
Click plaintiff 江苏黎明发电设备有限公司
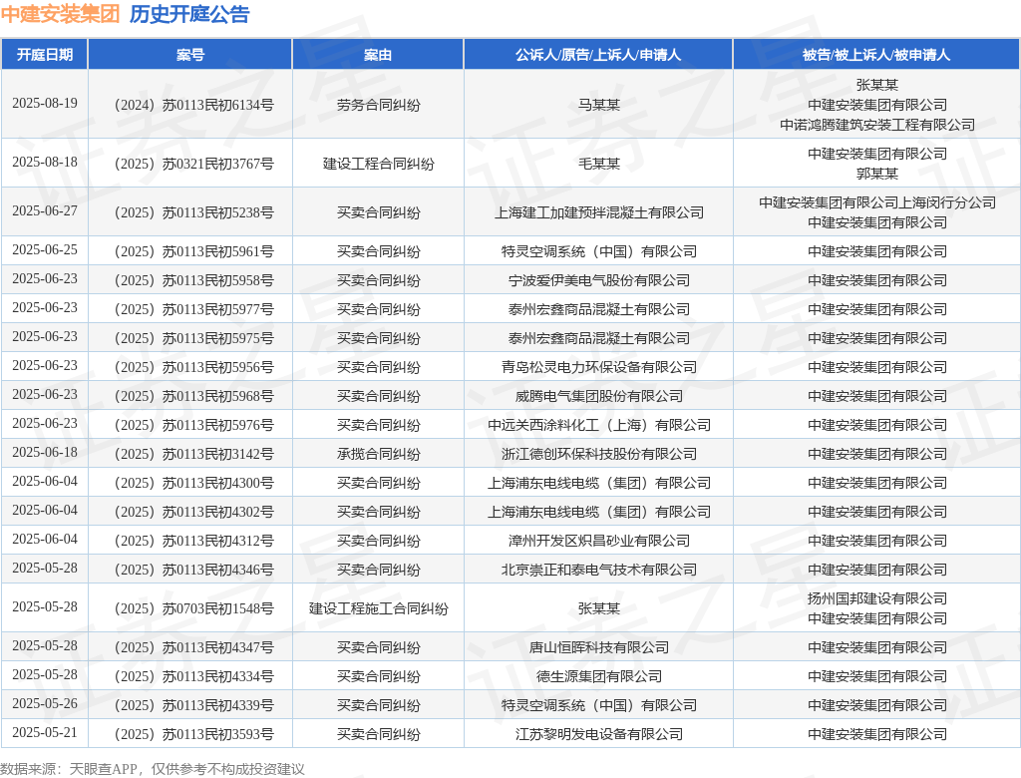coord(599,734)
